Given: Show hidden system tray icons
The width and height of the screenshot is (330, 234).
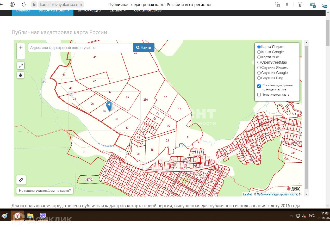Looking at the screenshot, I should pos(291,216).
